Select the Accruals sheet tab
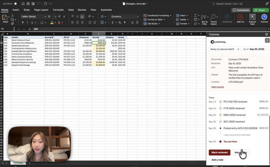Viewport: 270px width, 167px height. point(18,163)
